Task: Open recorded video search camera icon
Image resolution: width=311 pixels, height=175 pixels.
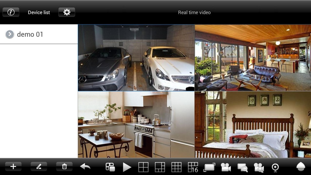Action: click(259, 167)
